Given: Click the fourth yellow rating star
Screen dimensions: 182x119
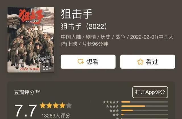Looking at the screenshot, I should pyautogui.click(x=62, y=105).
